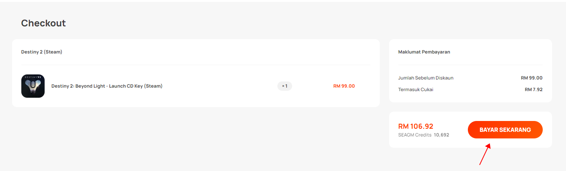Click the Maklumat Pembayaran heading

[424, 52]
